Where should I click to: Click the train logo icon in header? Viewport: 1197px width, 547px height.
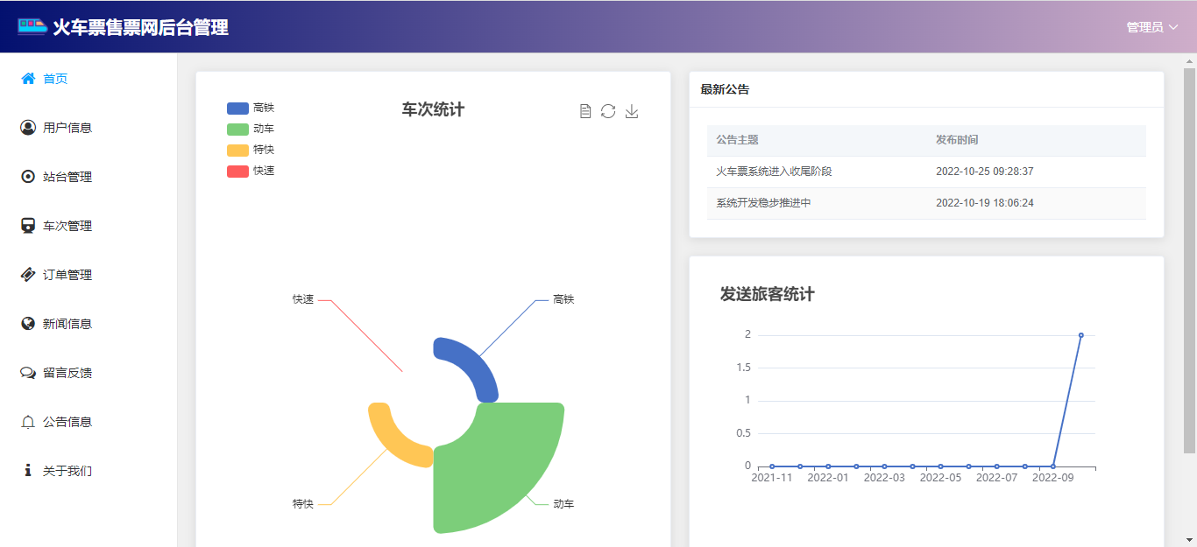(x=32, y=26)
